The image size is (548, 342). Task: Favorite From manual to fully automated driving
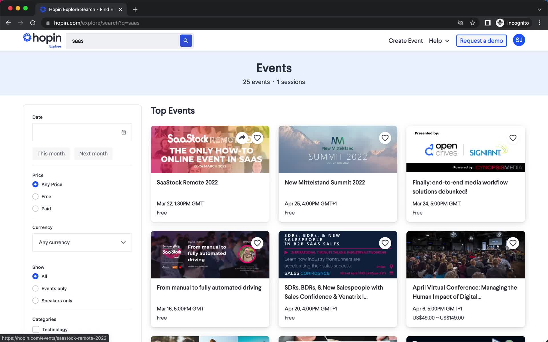point(257,243)
